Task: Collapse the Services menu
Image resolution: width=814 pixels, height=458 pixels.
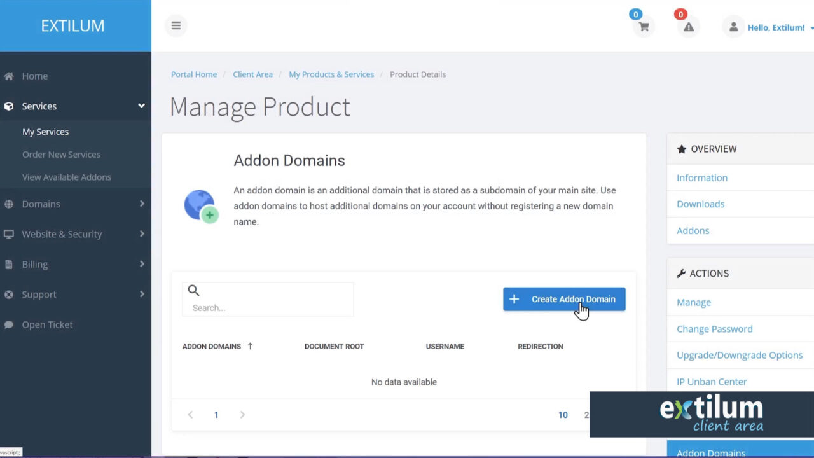Action: click(x=142, y=106)
